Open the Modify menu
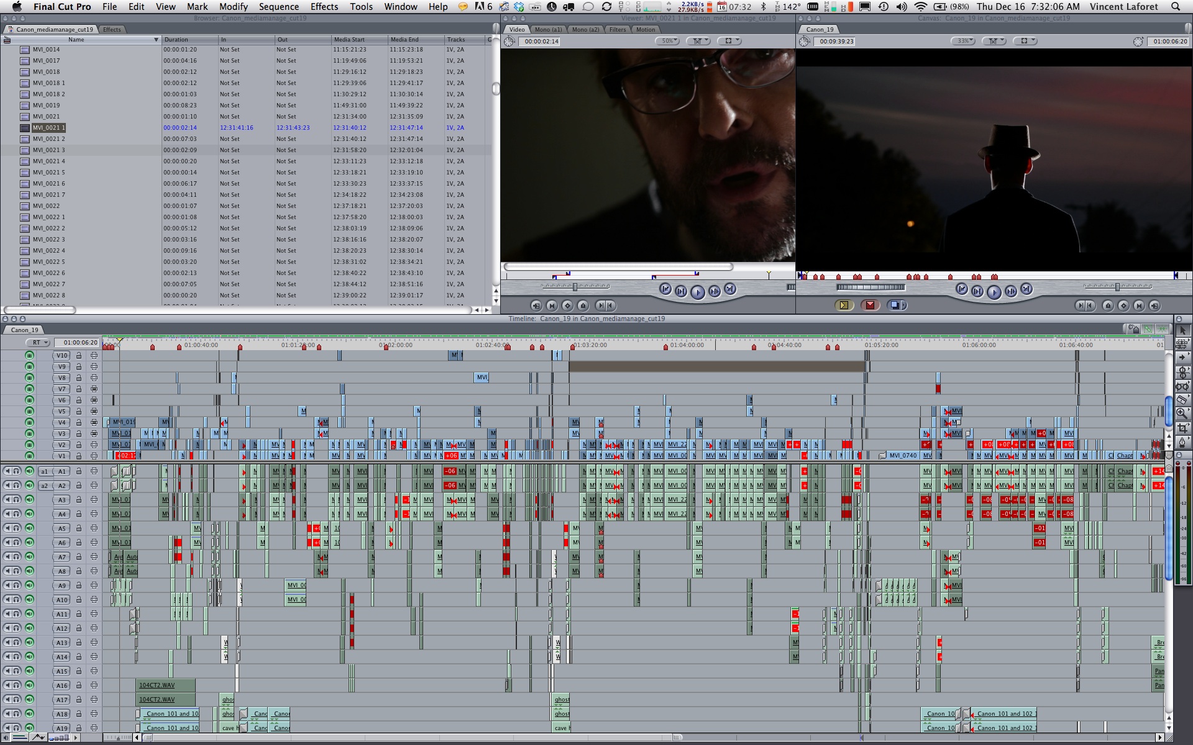This screenshot has width=1193, height=745. [x=234, y=7]
